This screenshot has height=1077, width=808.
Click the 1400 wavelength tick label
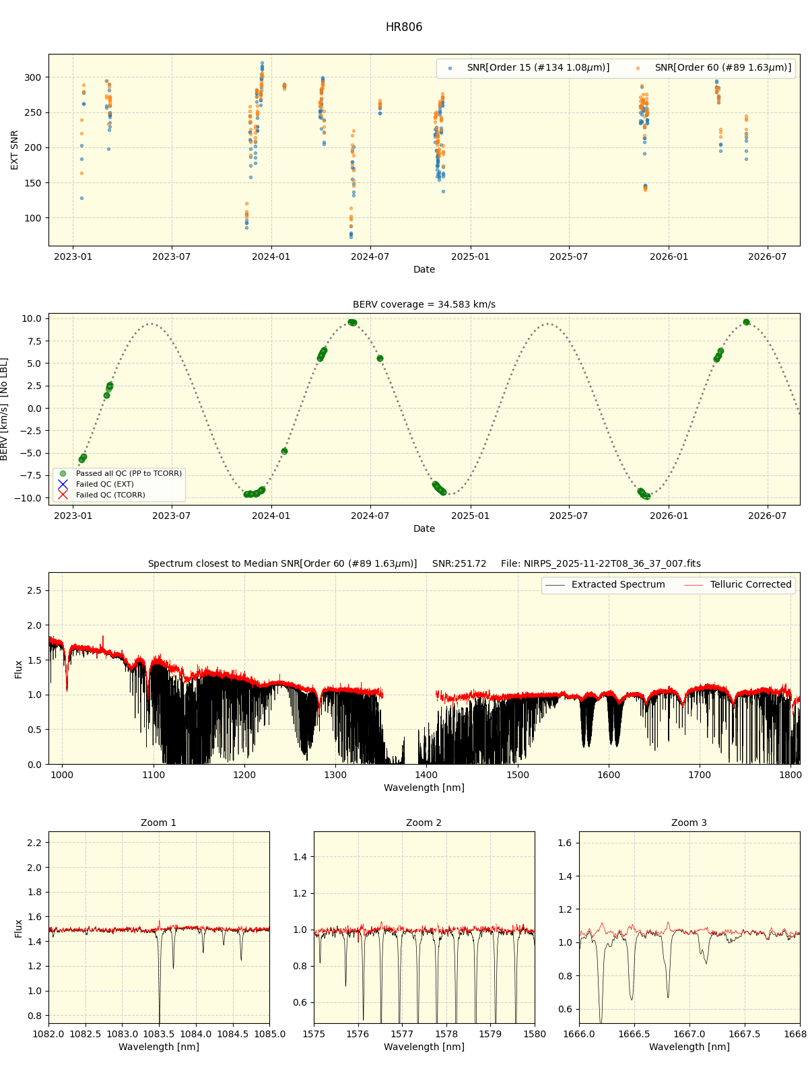(426, 775)
